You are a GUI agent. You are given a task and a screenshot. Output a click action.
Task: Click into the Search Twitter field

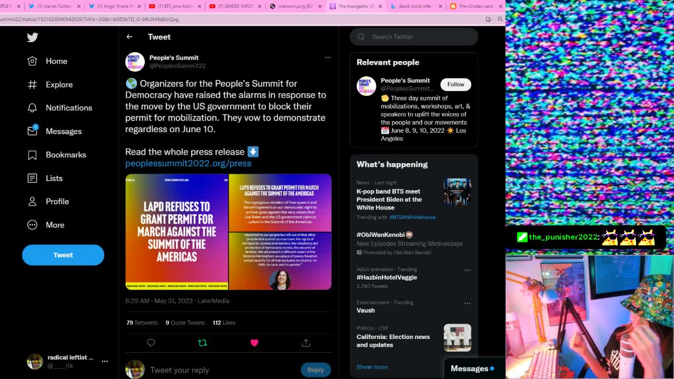click(x=414, y=37)
